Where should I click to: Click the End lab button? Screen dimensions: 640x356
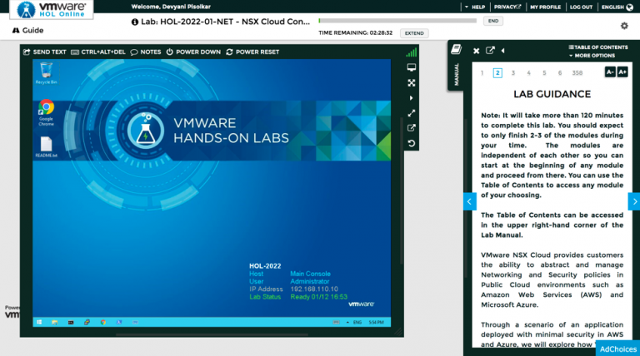coord(493,21)
